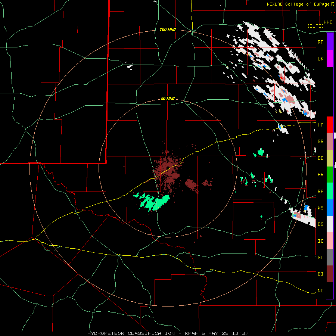336x336 pixels.
Task: Click the DS white legend swatch
Action: coord(330,224)
